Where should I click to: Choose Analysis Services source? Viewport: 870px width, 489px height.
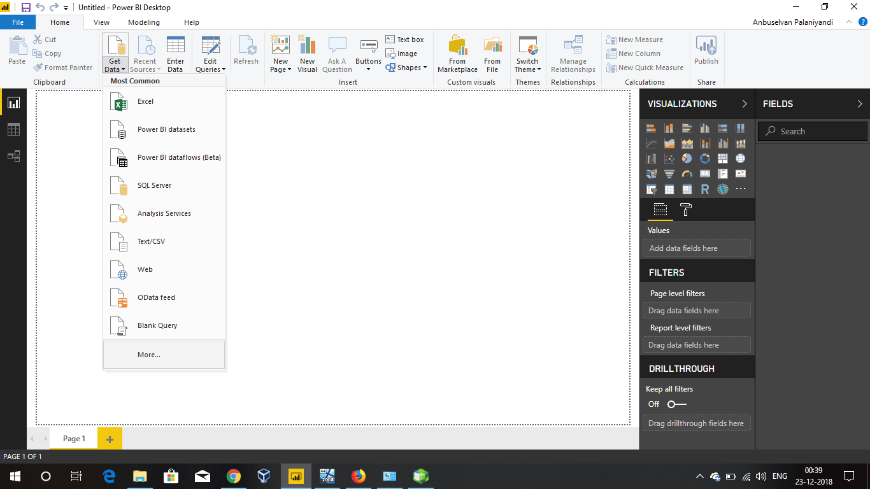tap(164, 213)
